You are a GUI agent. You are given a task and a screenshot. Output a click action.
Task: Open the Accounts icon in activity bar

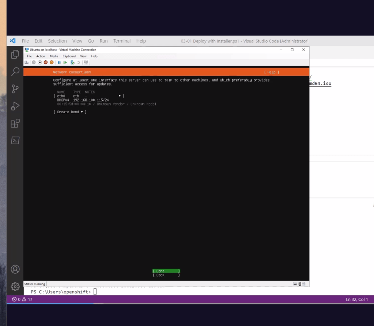point(15,269)
